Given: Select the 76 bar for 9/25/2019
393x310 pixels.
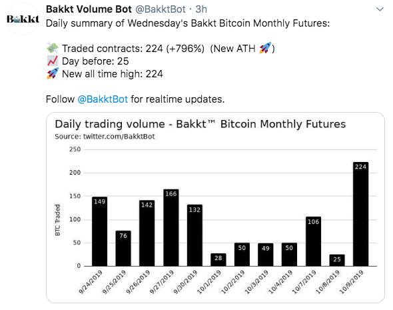Looking at the screenshot, I should tap(123, 248).
